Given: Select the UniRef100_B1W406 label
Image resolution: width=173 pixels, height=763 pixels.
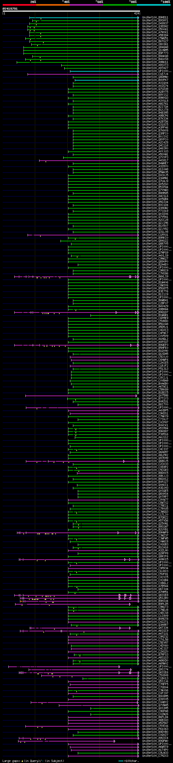Looking at the screenshot, I should (155, 282).
